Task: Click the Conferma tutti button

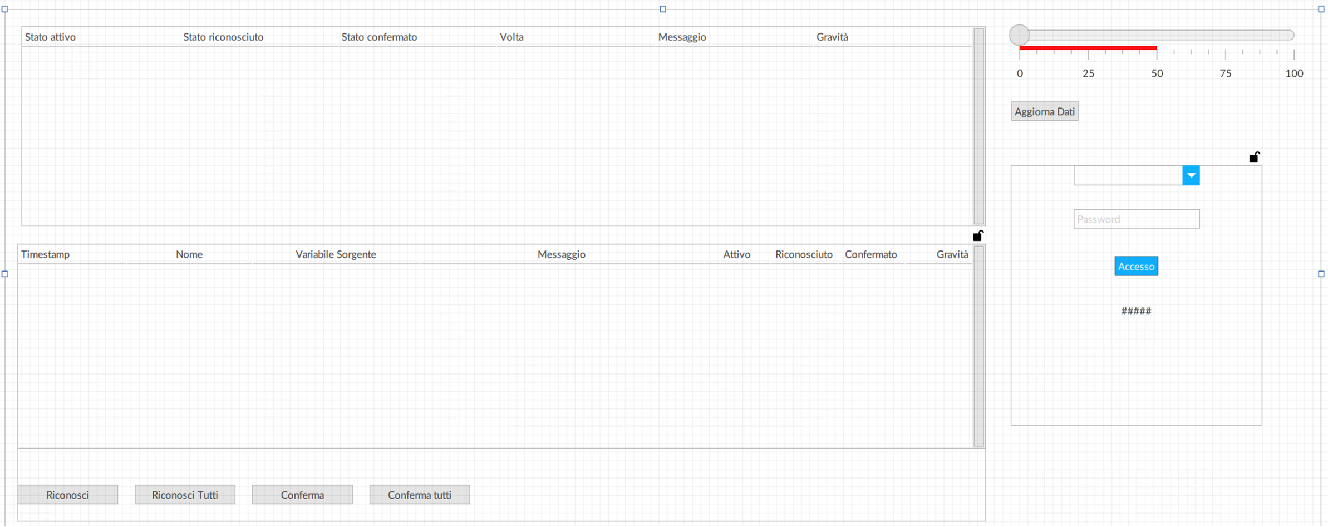Action: tap(419, 495)
